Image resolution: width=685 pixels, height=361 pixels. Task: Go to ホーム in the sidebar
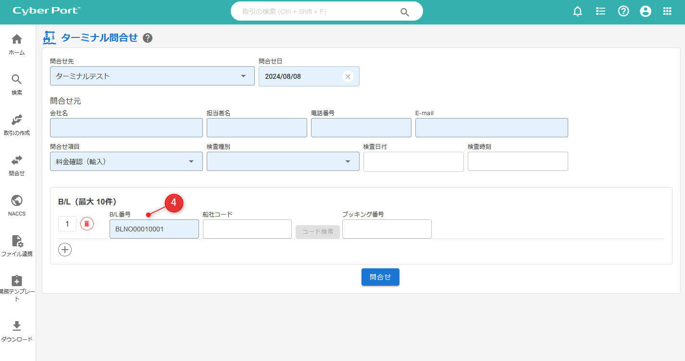point(17,44)
